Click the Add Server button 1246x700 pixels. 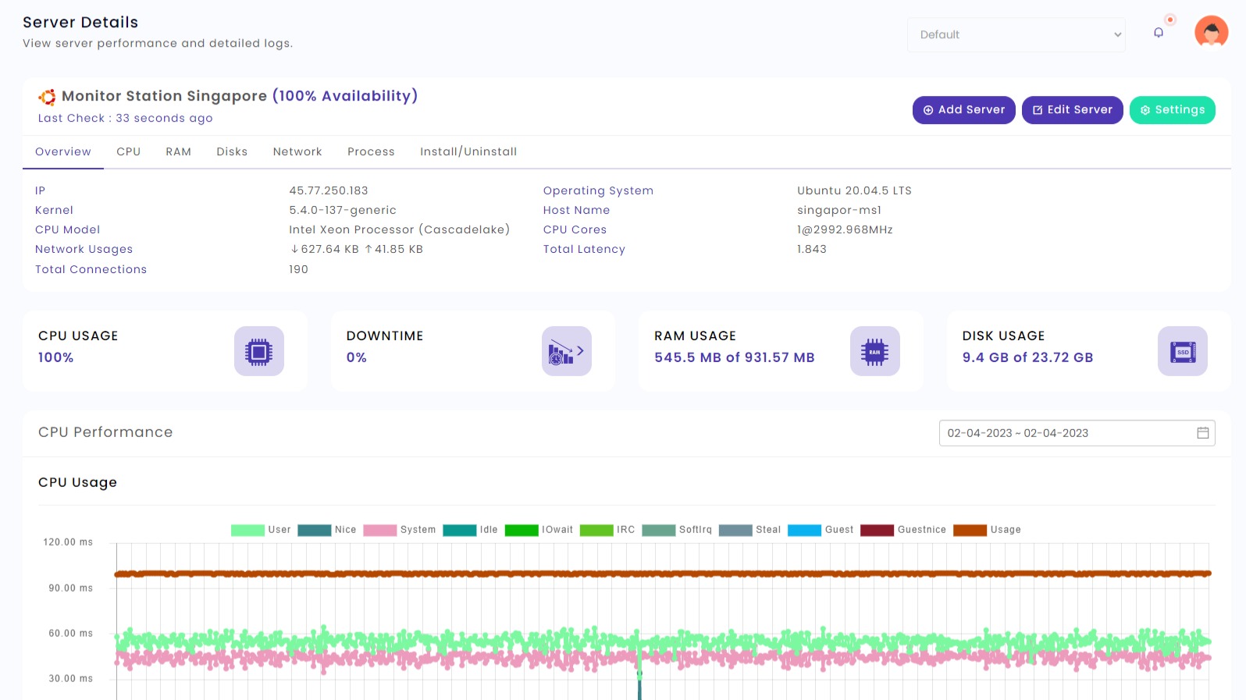click(963, 110)
